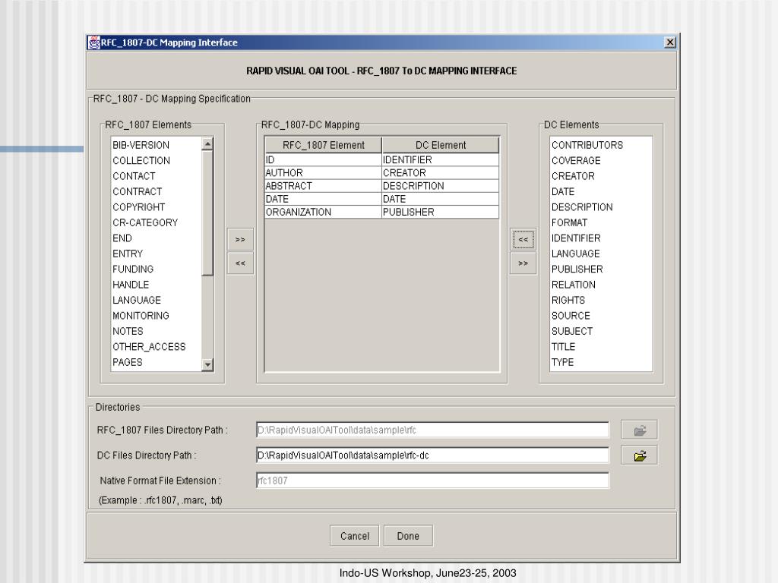Select DESCRIPTION in DC Elements list
Screen dimensions: 778x583
(601, 207)
